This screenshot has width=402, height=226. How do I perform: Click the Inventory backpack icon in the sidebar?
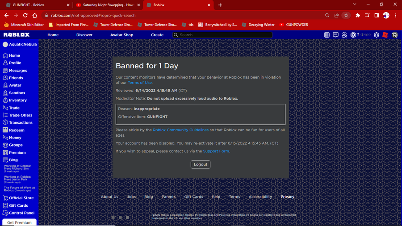(5, 100)
